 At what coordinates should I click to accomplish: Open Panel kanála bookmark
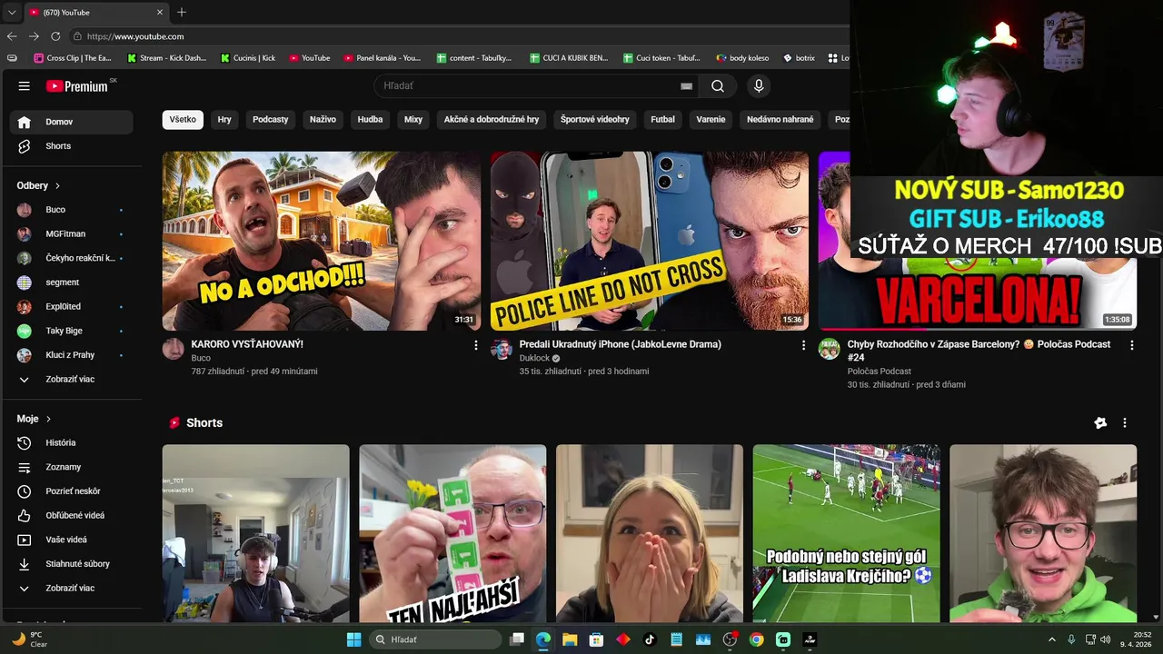(x=383, y=58)
